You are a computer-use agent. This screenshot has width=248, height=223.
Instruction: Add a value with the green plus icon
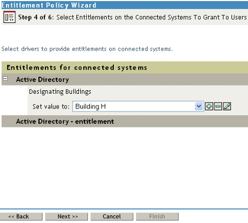tap(209, 106)
